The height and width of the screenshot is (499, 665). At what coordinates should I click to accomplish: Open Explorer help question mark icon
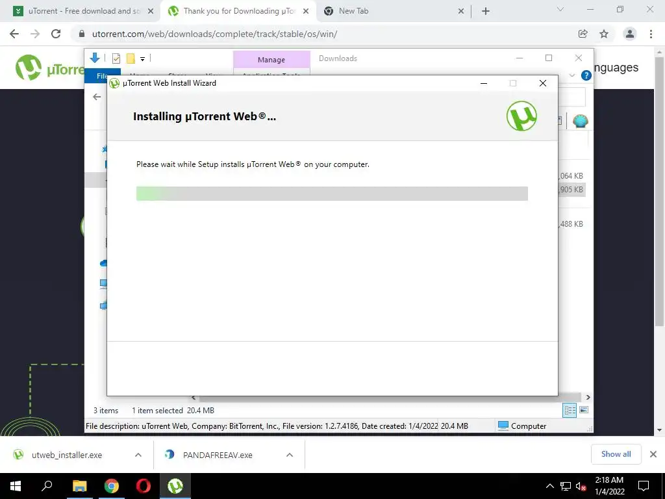pyautogui.click(x=586, y=75)
